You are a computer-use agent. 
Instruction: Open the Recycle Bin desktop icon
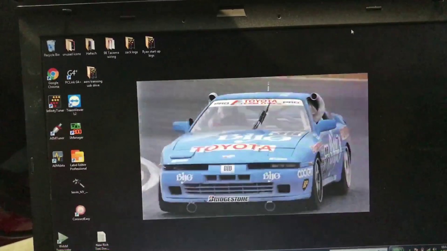point(51,48)
